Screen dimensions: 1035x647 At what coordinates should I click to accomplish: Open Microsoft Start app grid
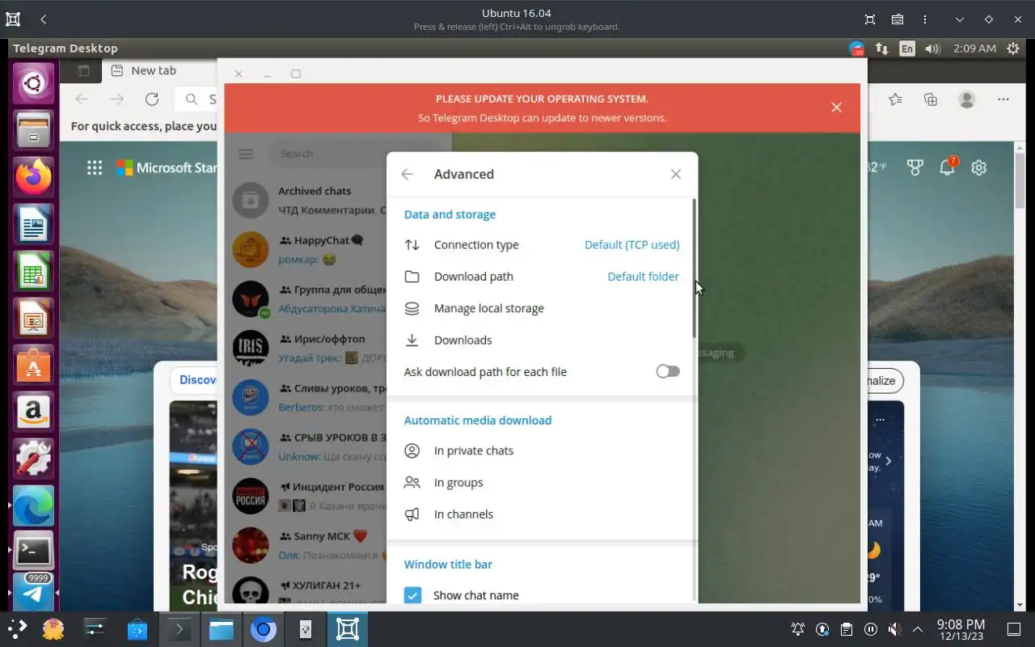coord(95,167)
